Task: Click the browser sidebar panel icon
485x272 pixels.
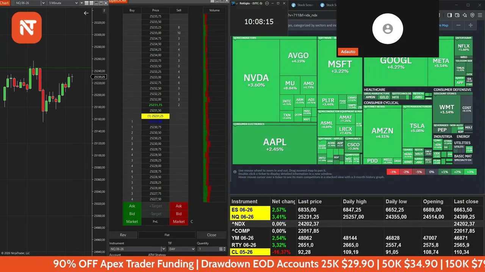Action: pos(449,15)
